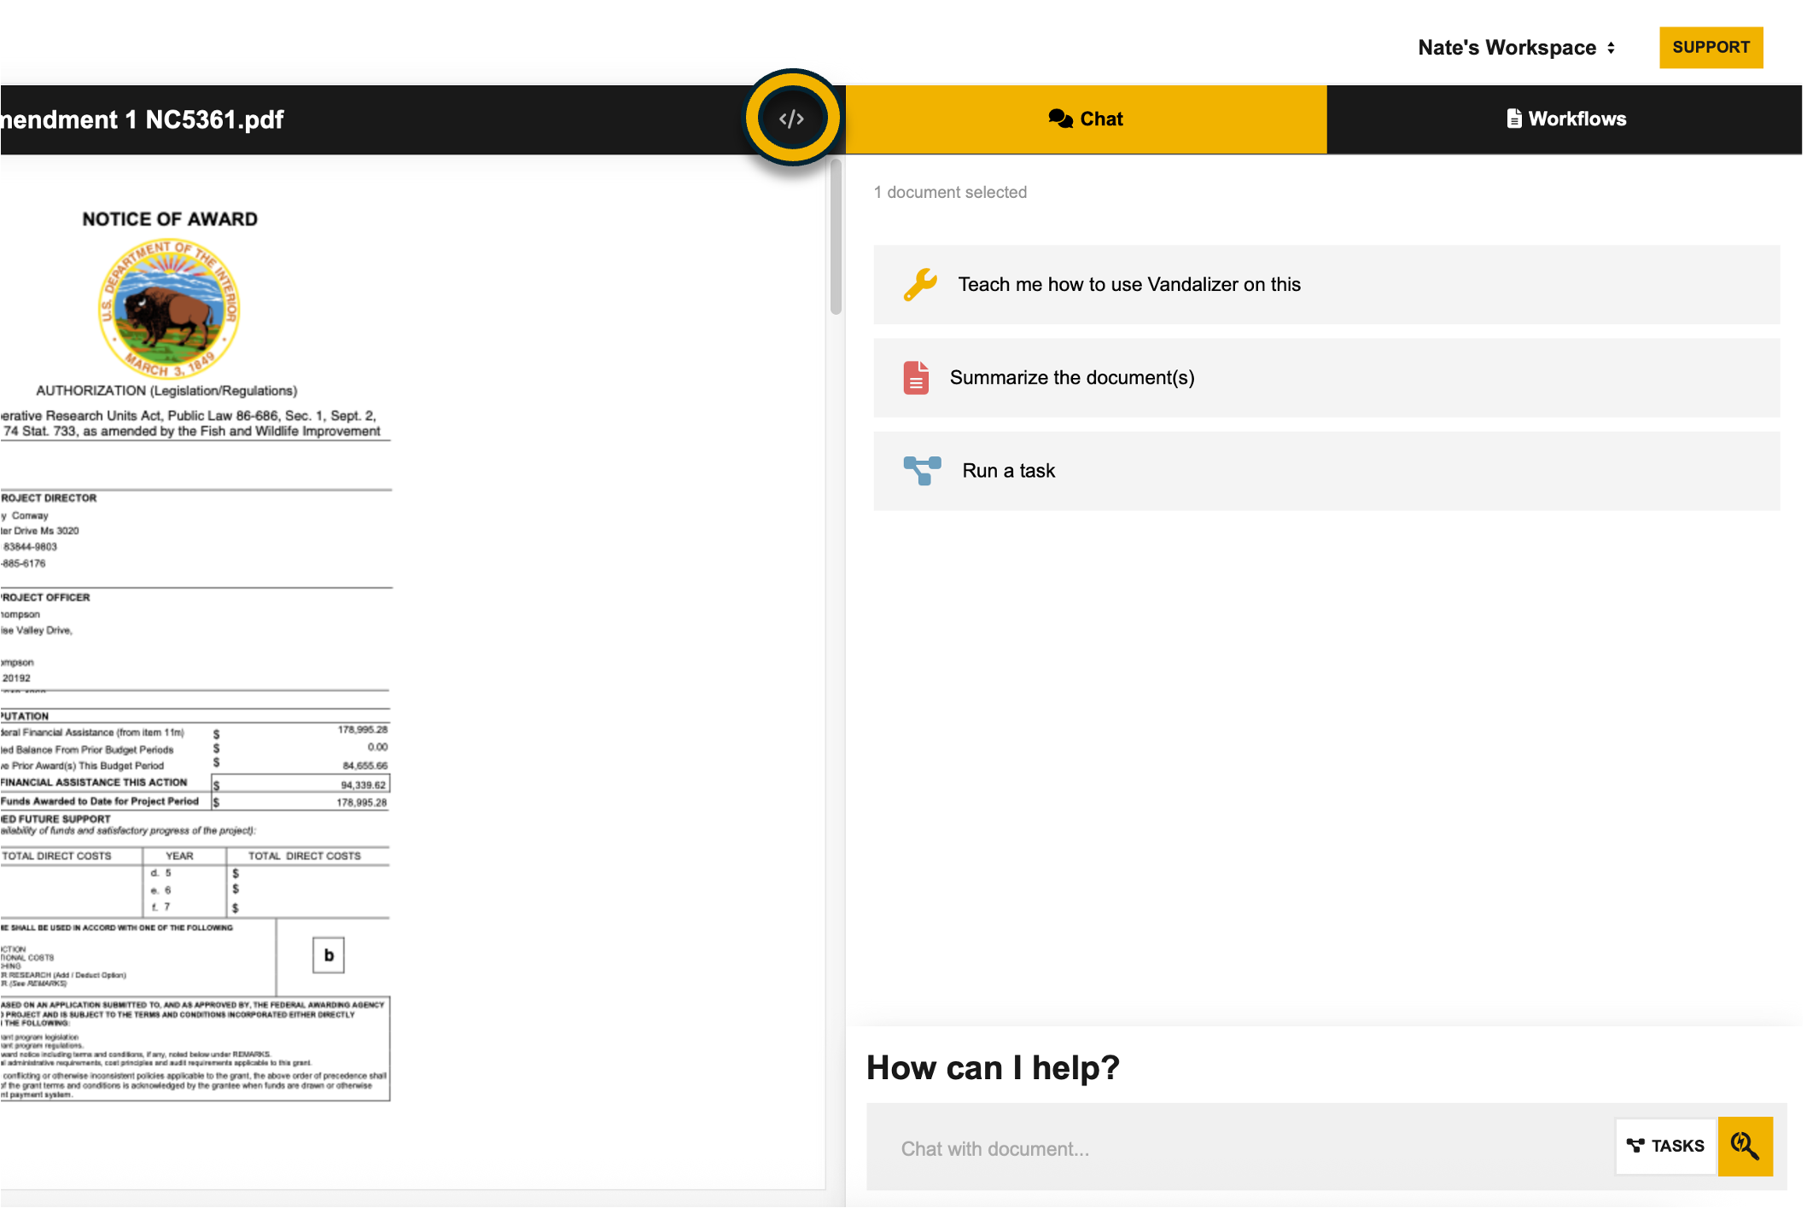Viewport: 1807px width, 1208px height.
Task: Click the yellow search send icon
Action: coord(1745,1146)
